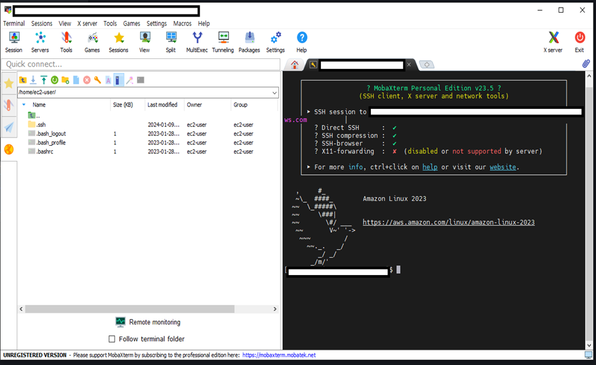This screenshot has height=365, width=596.
Task: Click the rename letter A icon in SFTP toolbar
Action: [x=108, y=80]
